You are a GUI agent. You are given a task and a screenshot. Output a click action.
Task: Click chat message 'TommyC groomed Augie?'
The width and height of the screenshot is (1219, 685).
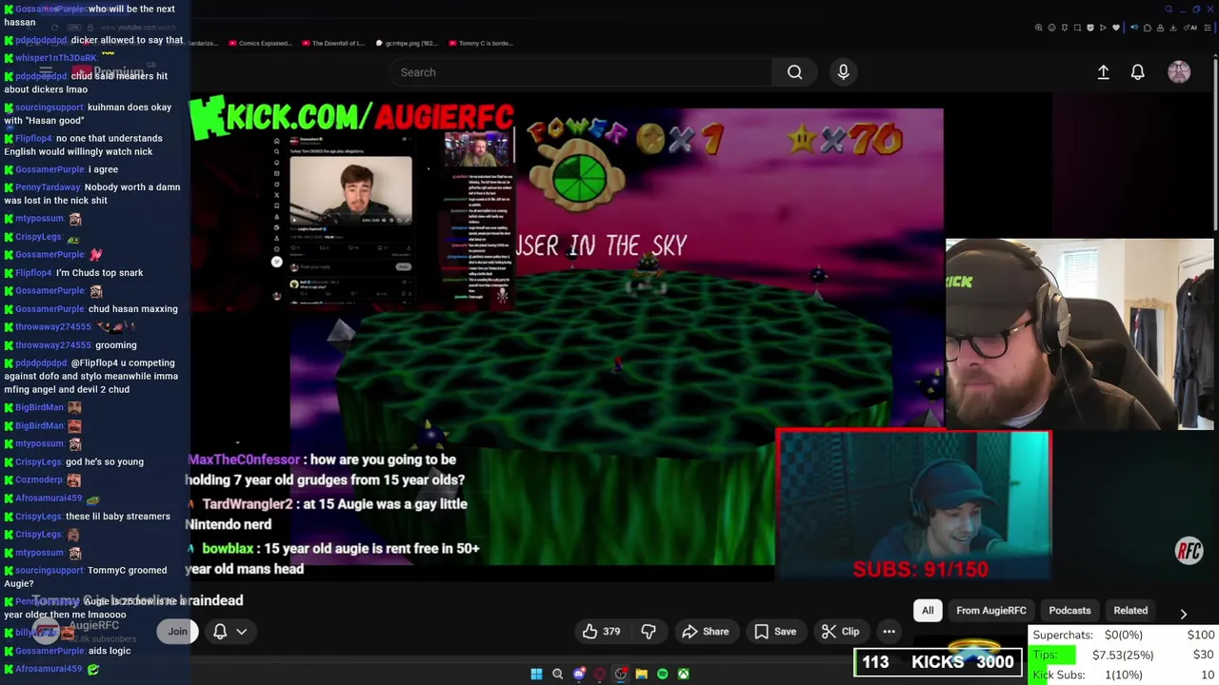(x=85, y=577)
